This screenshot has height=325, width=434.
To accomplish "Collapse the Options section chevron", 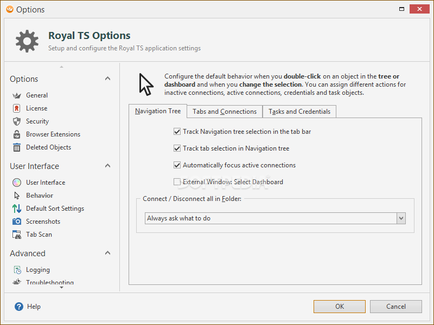I will [107, 79].
